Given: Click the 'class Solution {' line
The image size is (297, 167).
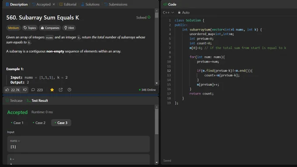Looking at the screenshot, I should 190,20.
